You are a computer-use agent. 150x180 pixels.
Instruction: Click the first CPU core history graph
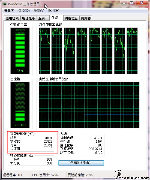[x=44, y=51]
